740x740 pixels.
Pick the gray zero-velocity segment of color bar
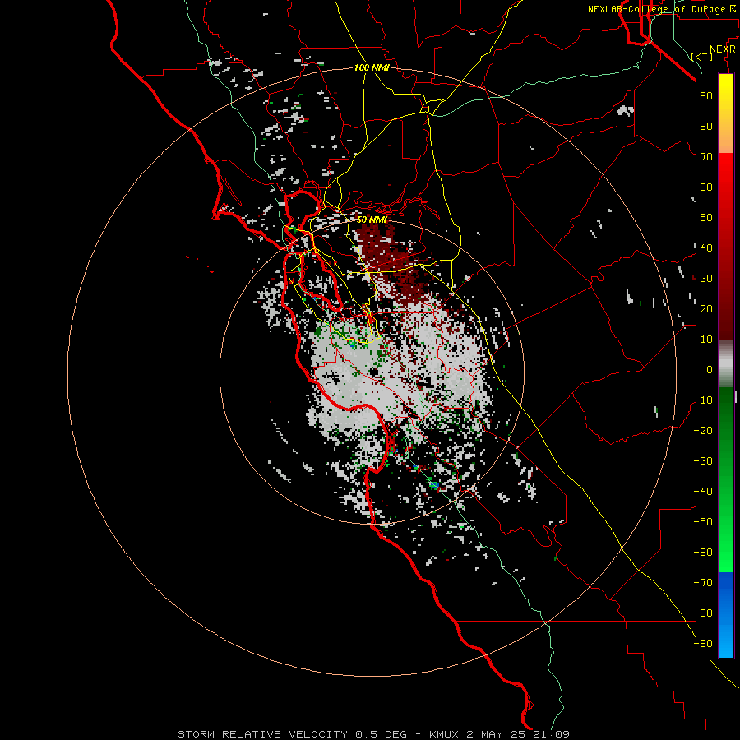pos(726,364)
